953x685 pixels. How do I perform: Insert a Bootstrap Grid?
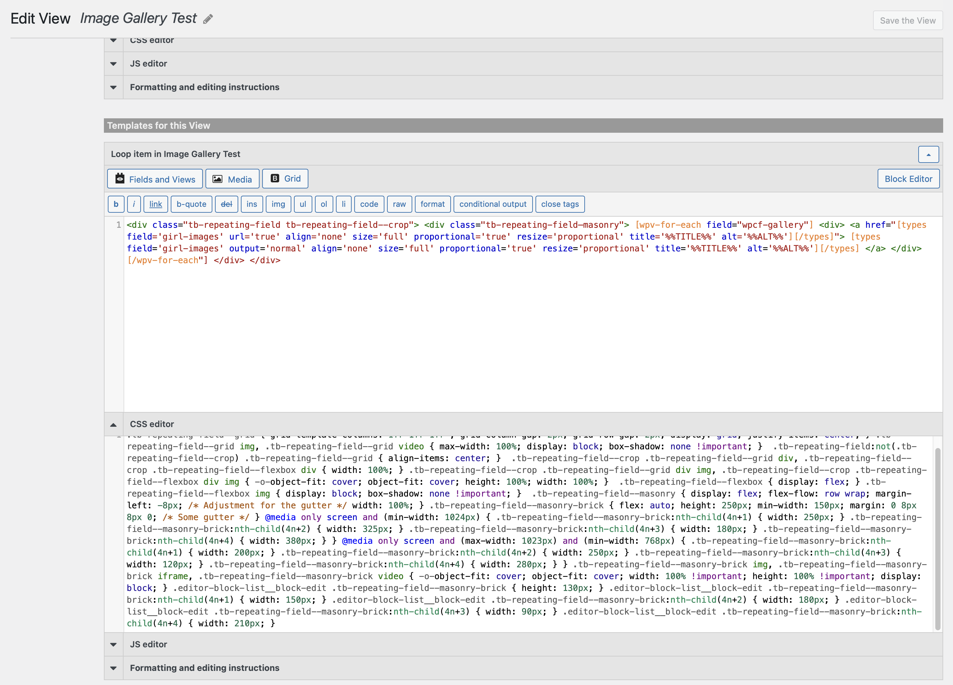(285, 179)
